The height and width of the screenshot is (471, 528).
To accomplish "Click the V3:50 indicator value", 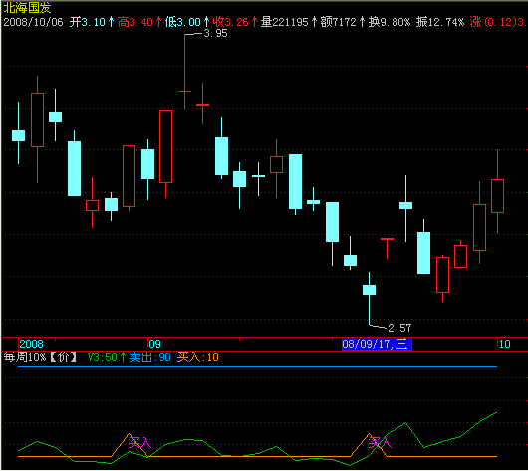I will (103, 357).
